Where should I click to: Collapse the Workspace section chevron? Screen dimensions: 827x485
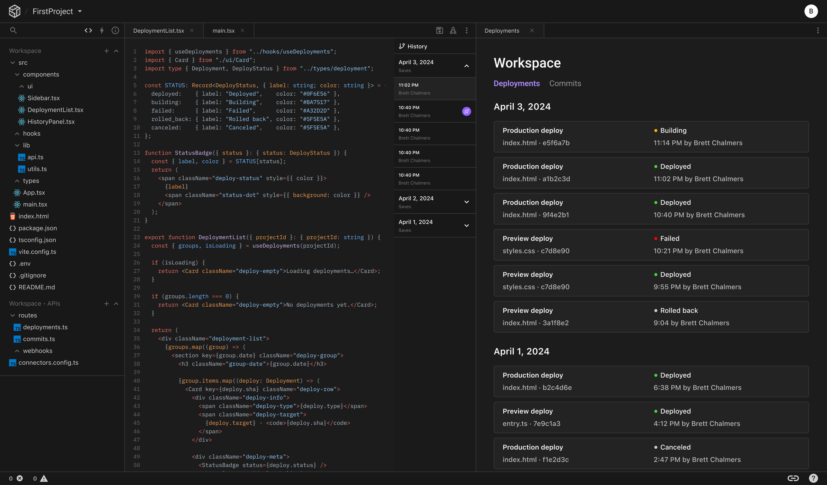tap(116, 51)
